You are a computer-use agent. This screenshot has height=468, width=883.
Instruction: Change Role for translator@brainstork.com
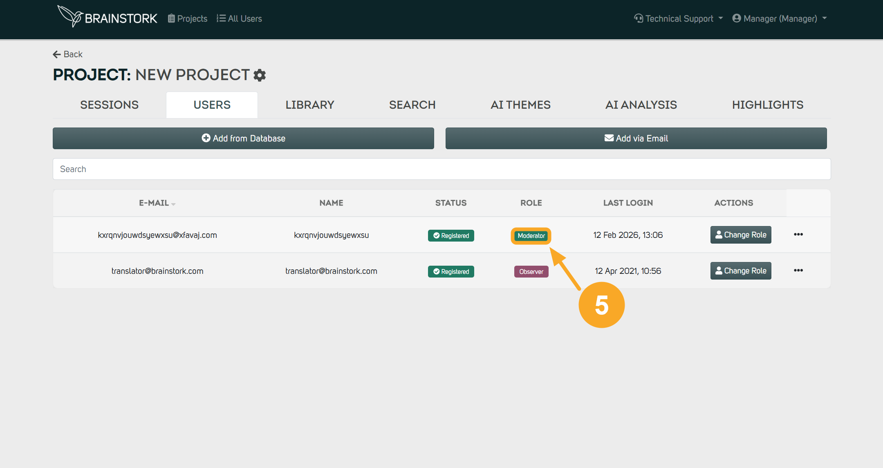click(x=741, y=271)
